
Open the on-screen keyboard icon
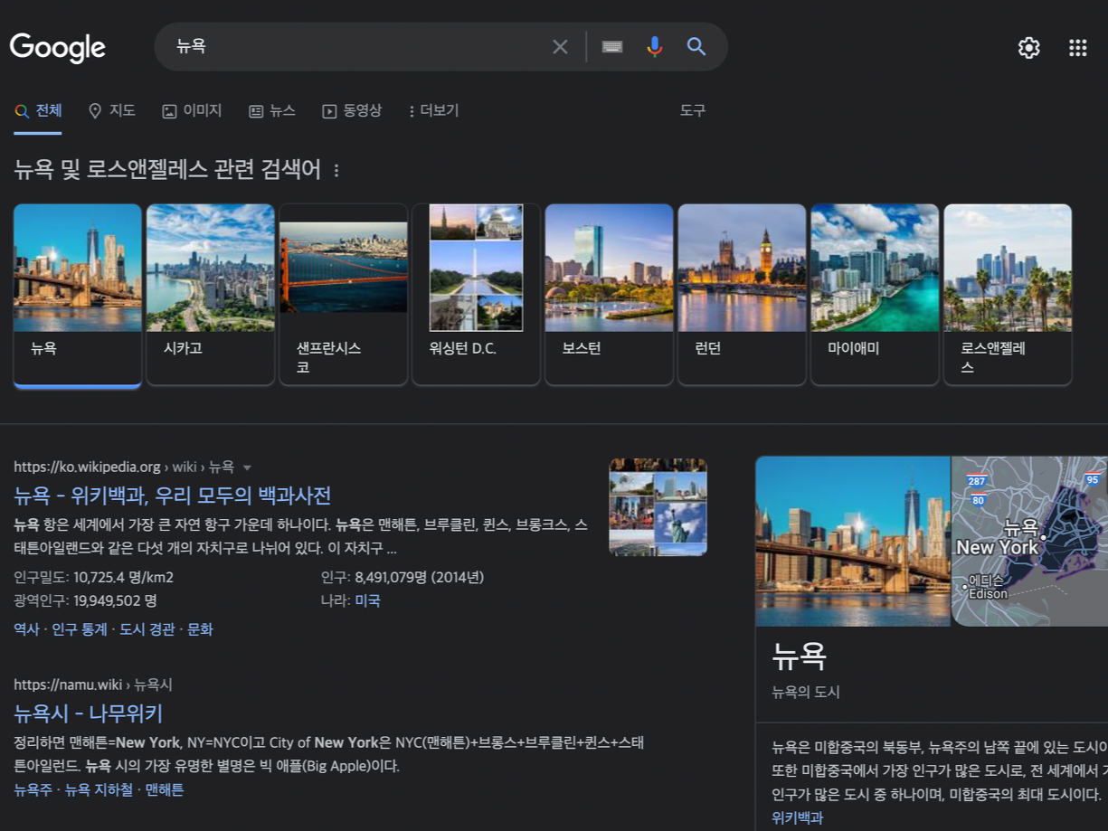(611, 46)
